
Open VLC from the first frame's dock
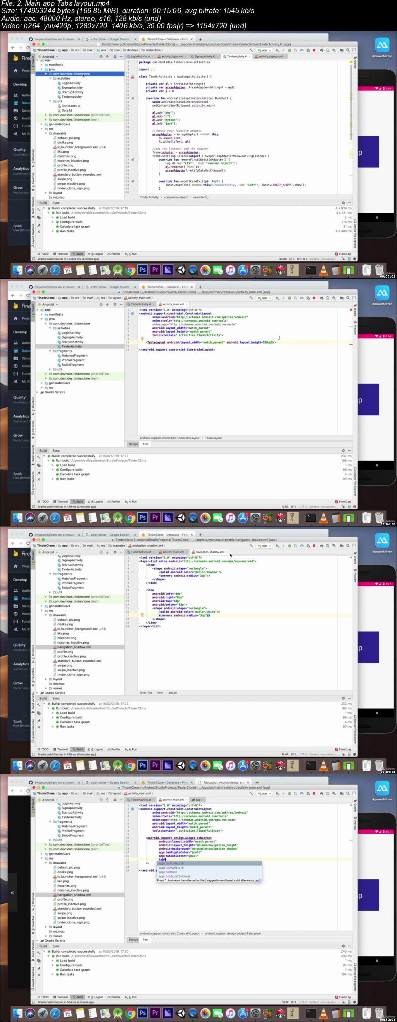click(x=324, y=270)
